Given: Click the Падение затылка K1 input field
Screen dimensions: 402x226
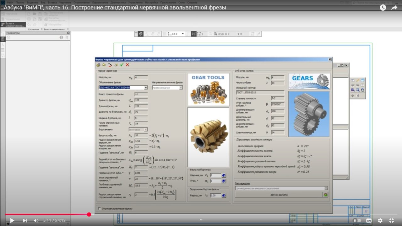Looking at the screenshot, I should pyautogui.click(x=141, y=152).
